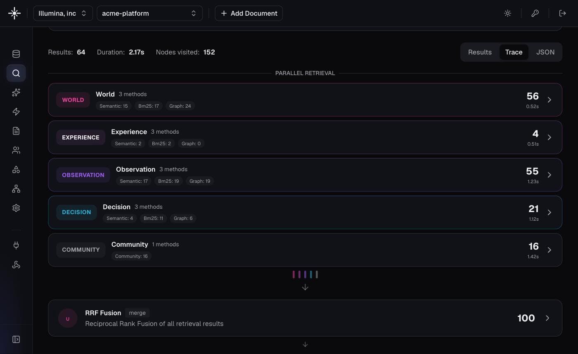Click the shapes icon in sidebar

click(x=16, y=170)
